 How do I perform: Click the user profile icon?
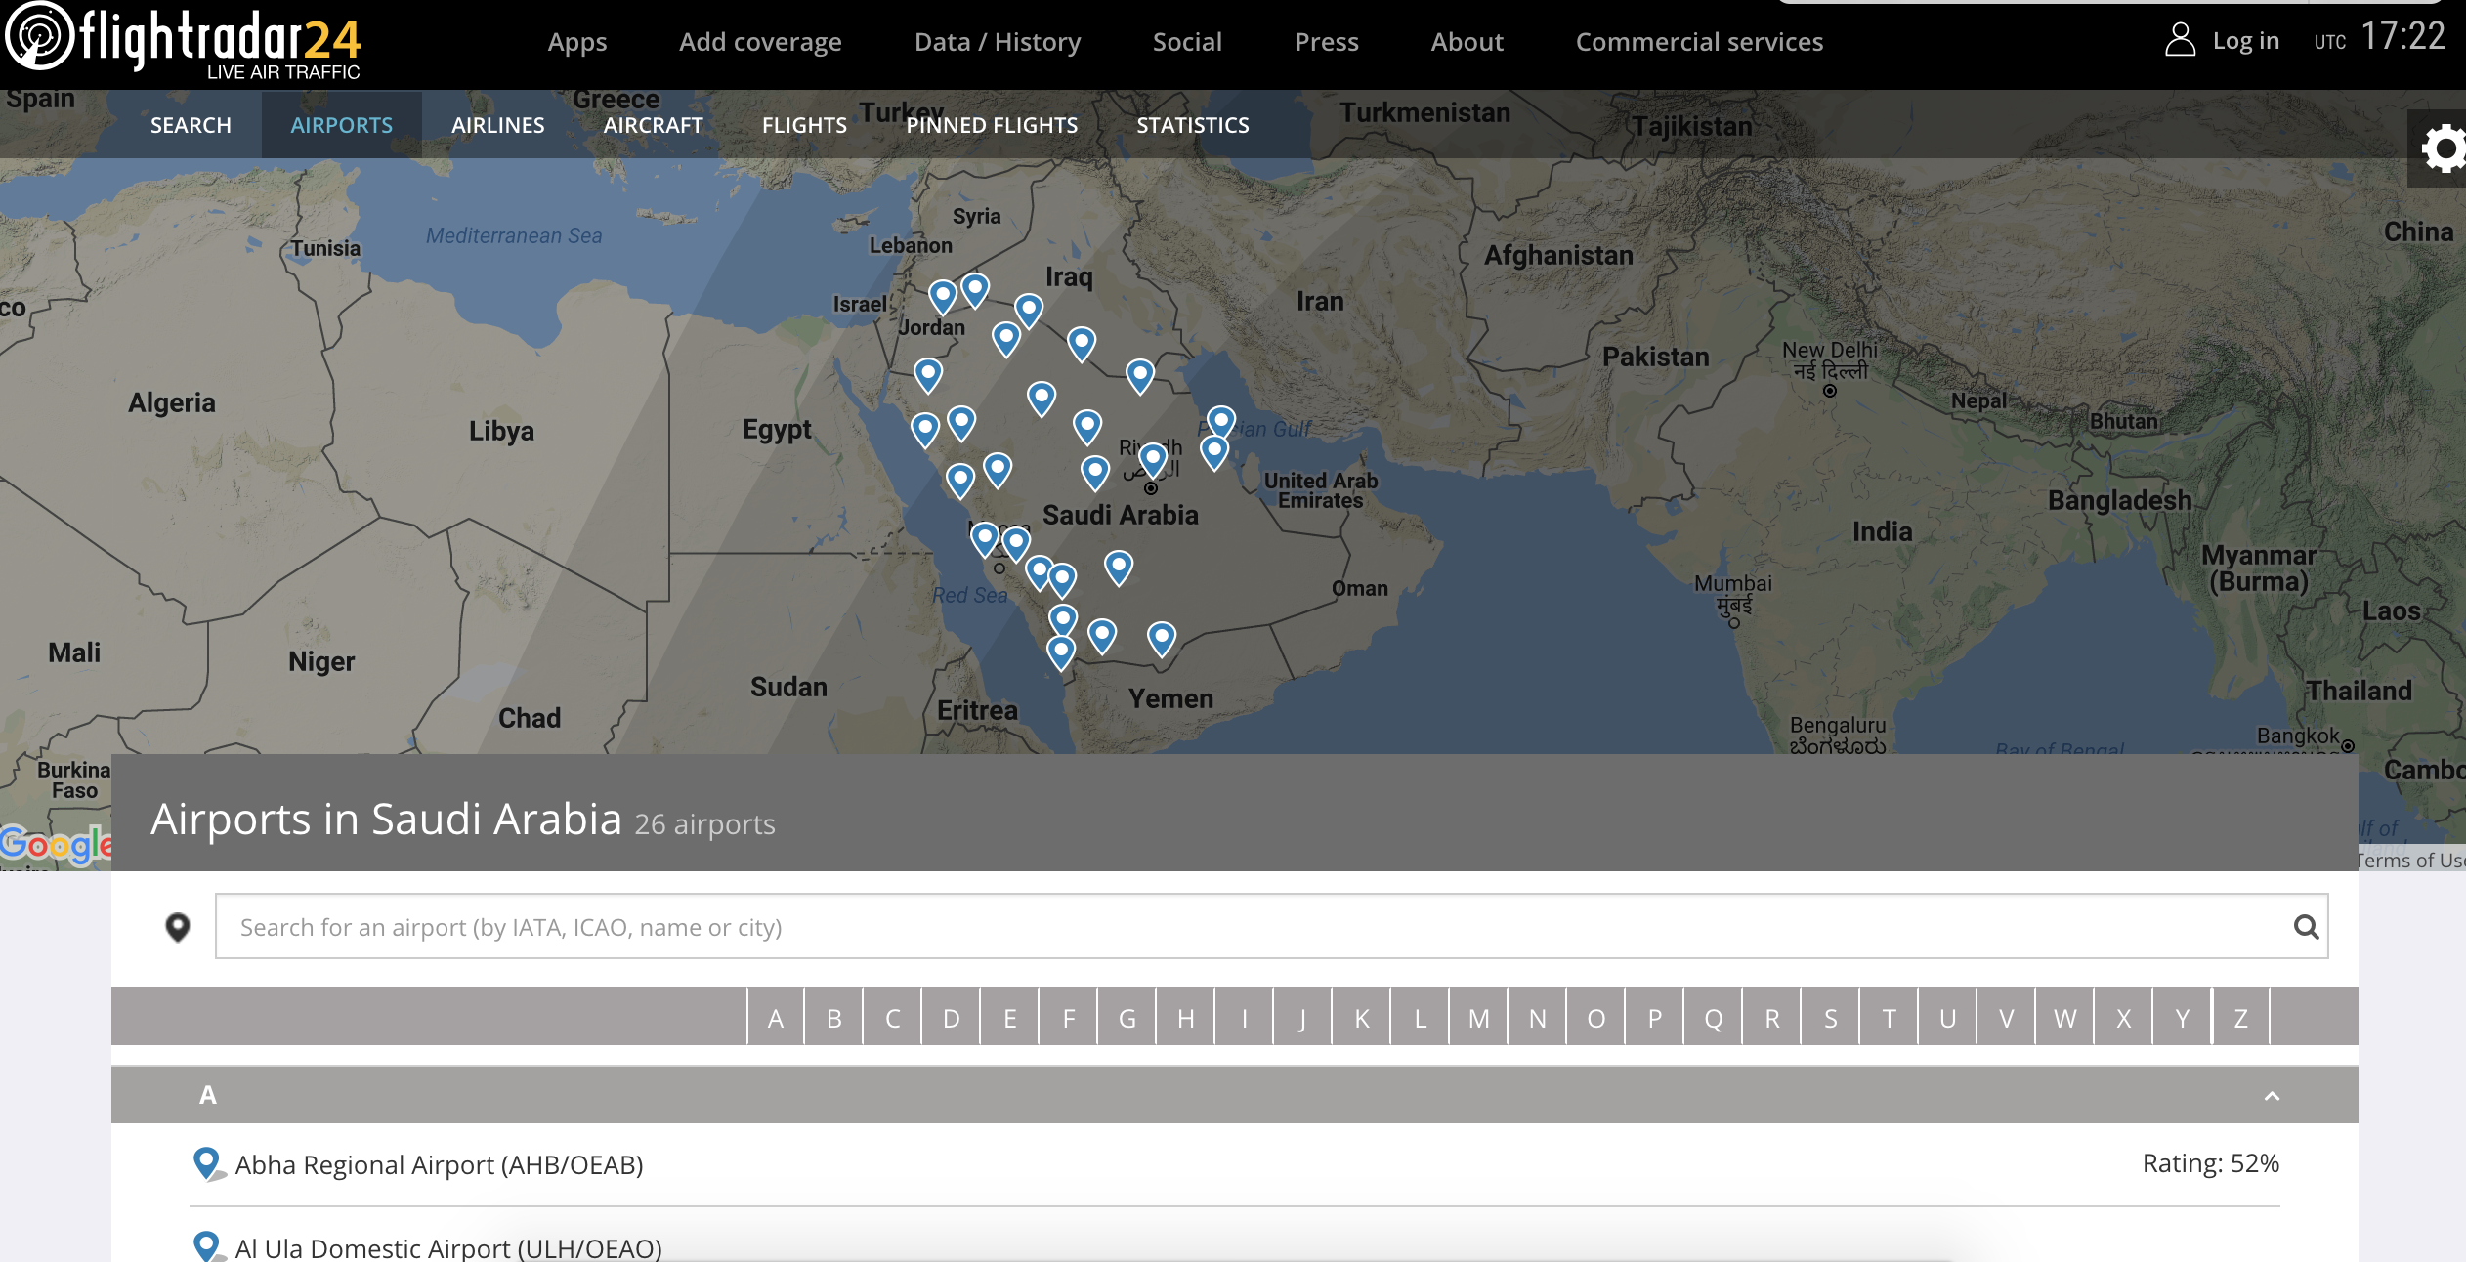(x=2180, y=41)
